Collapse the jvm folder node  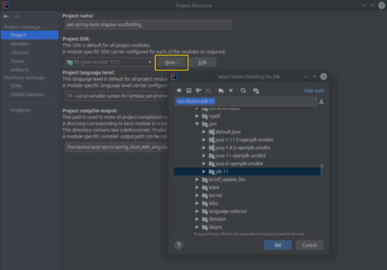click(198, 124)
